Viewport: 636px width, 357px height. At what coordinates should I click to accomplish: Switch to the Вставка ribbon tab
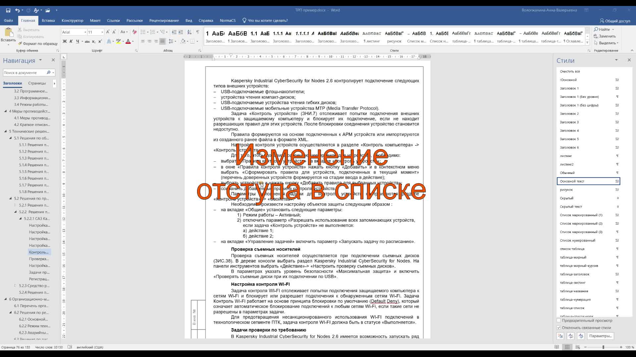(x=48, y=20)
